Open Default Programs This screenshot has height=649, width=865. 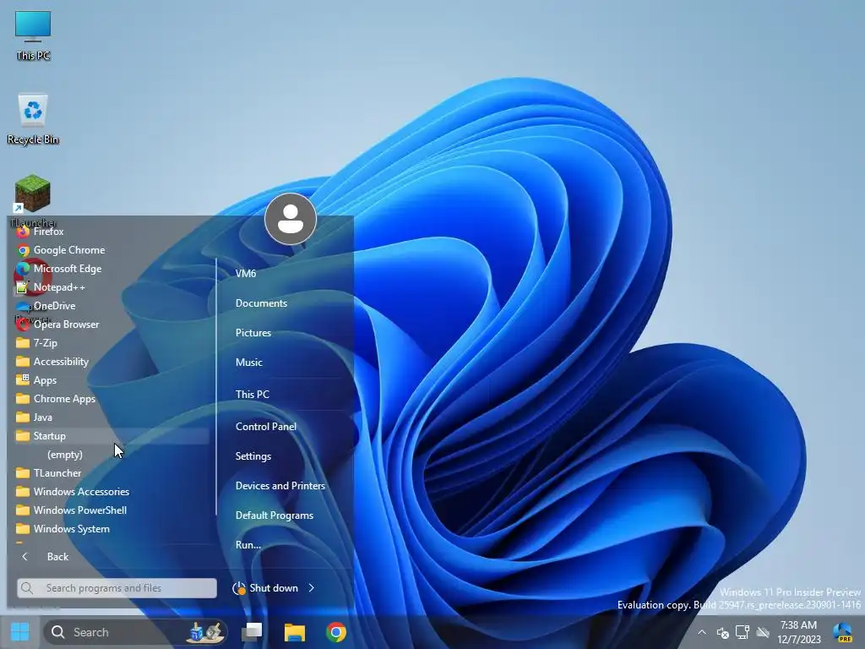[275, 515]
